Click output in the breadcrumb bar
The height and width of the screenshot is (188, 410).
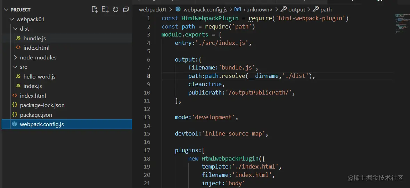(297, 10)
